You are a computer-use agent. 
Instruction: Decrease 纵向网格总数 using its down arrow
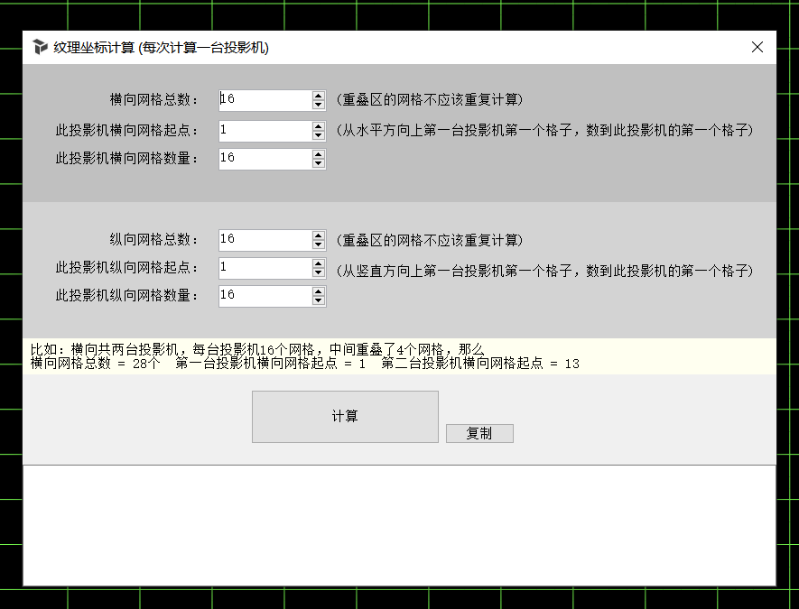(318, 244)
